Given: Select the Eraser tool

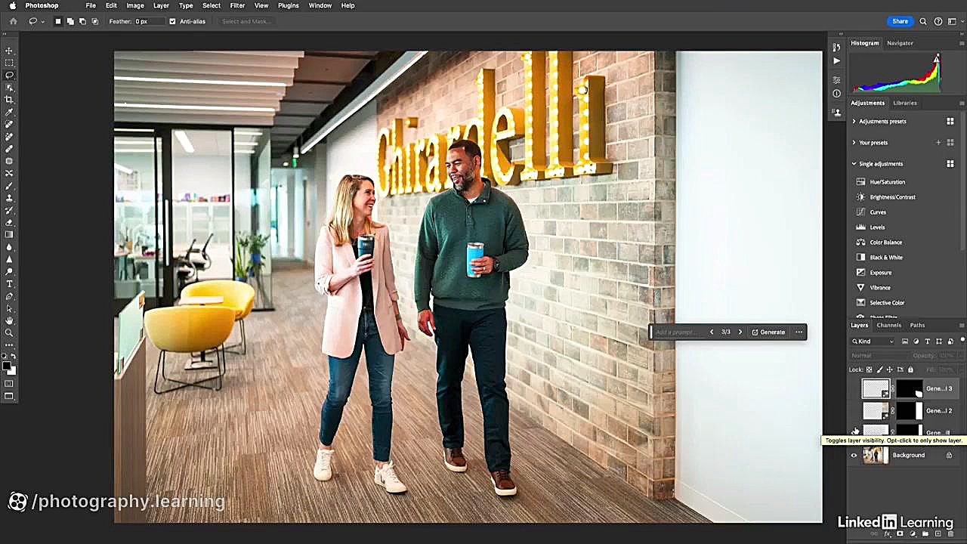Looking at the screenshot, I should click(9, 222).
